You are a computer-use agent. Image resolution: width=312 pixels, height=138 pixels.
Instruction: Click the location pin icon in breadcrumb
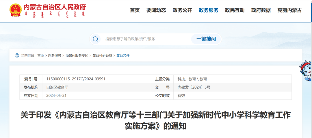17,55
